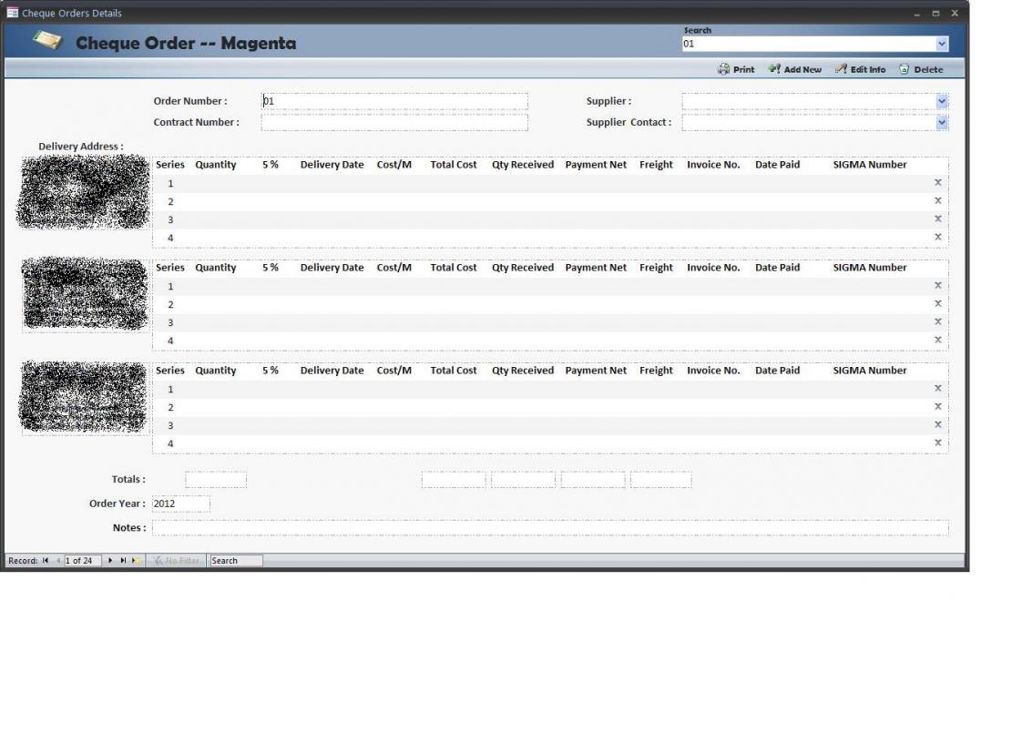Image resolution: width=1012 pixels, height=743 pixels.
Task: Expand the Supplier Contact dropdown
Action: tap(942, 123)
